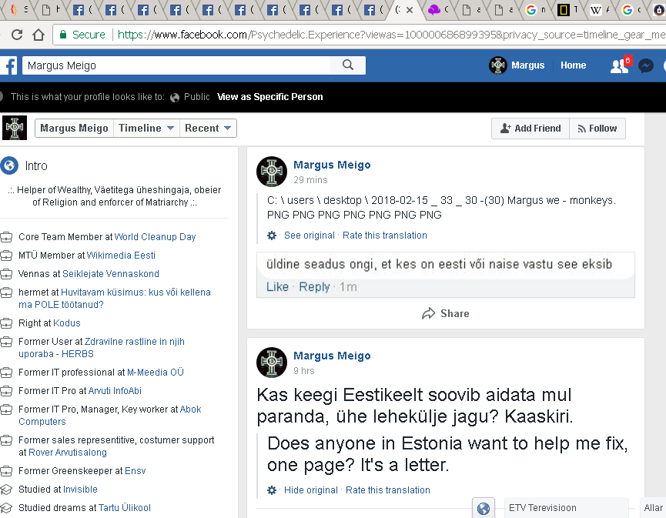The width and height of the screenshot is (666, 518).
Task: Open the Ensv link
Action: (135, 471)
